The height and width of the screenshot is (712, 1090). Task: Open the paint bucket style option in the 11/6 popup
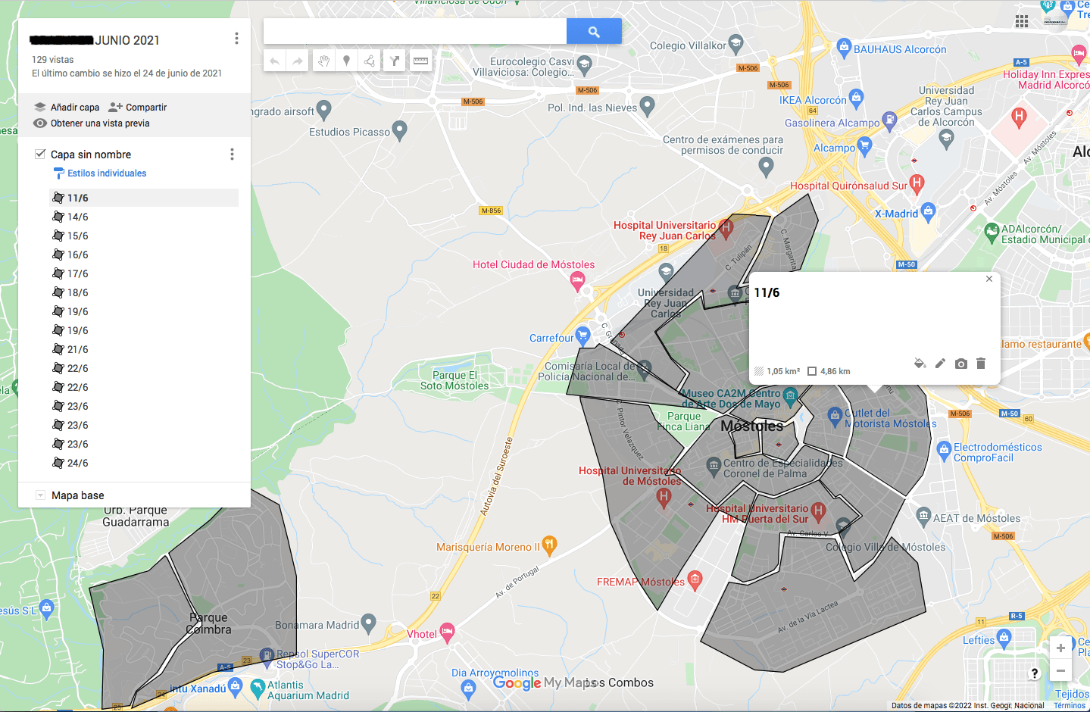point(920,364)
